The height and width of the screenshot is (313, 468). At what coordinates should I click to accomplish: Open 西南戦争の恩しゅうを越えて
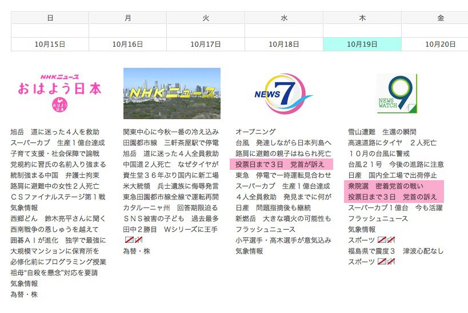(54, 229)
